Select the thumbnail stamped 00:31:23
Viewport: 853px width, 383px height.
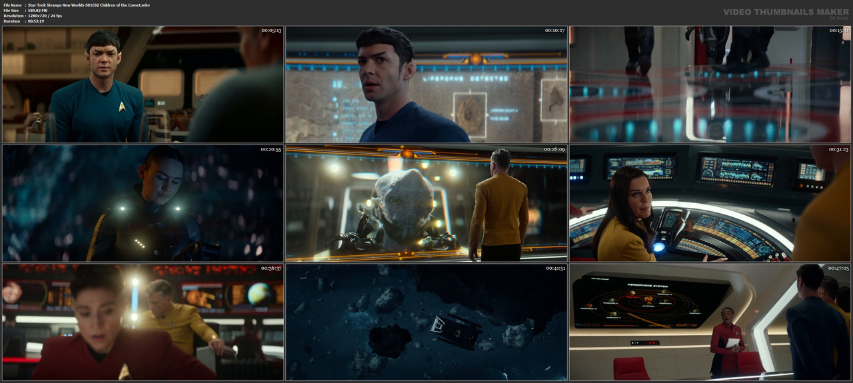(710, 203)
